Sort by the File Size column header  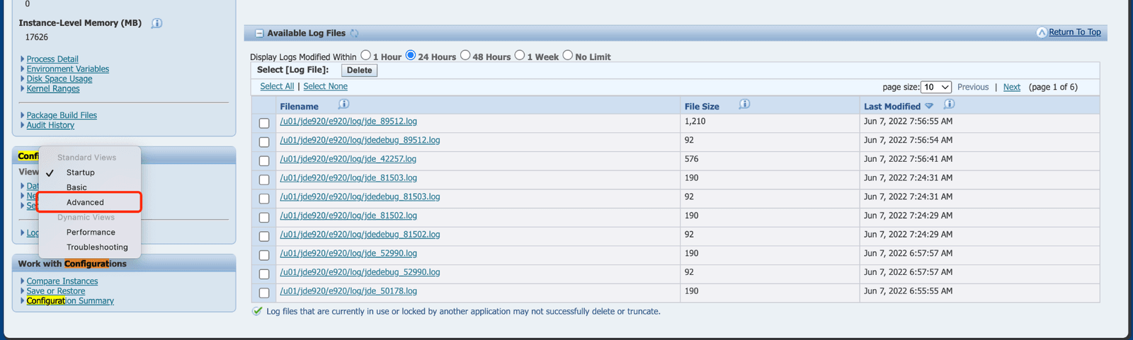702,107
